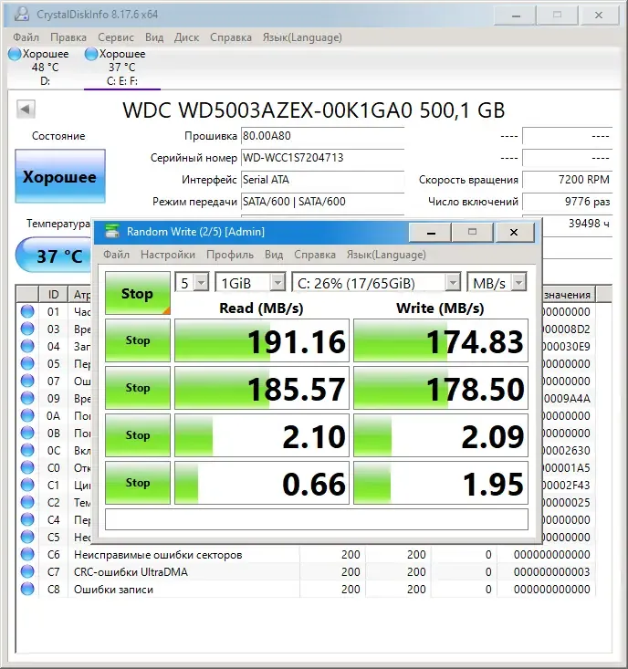Open the Профиль menu in CrystalDiskMark
Viewport: 628px width, 669px height.
click(230, 255)
